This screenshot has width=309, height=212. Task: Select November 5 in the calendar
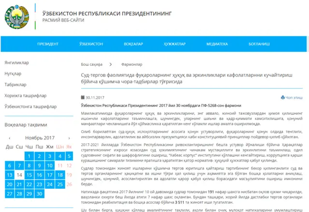point(69,156)
